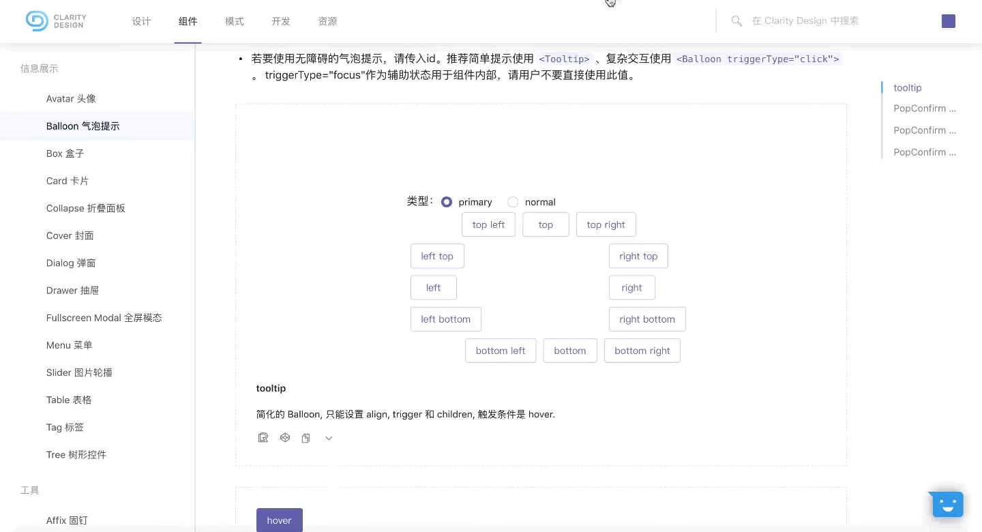
Task: Open the blue chatbot assistant icon
Action: pos(947,505)
